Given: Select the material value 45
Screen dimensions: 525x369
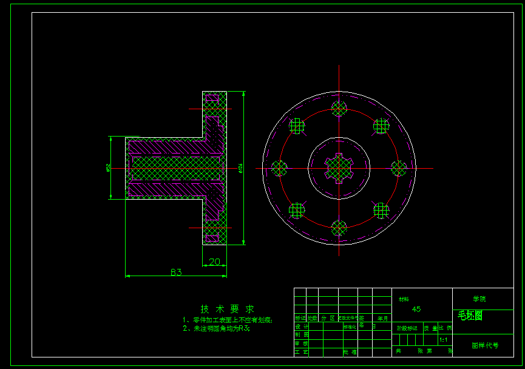Looking at the screenshot, I should click(416, 310).
